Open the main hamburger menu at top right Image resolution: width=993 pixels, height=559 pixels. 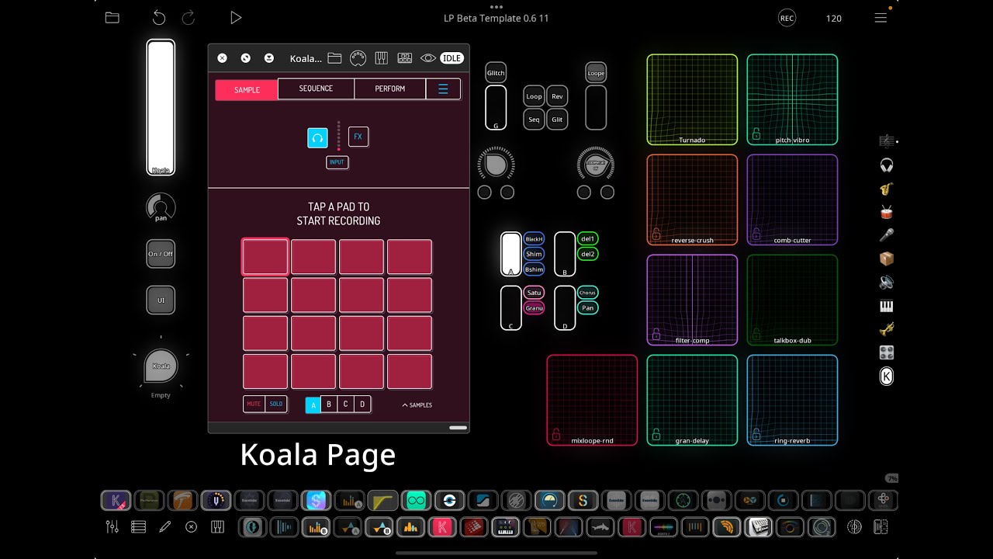[x=881, y=18]
